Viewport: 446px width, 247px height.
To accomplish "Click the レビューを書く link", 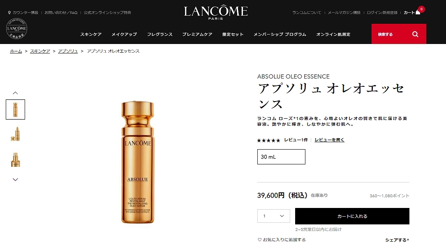I will pos(329,140).
